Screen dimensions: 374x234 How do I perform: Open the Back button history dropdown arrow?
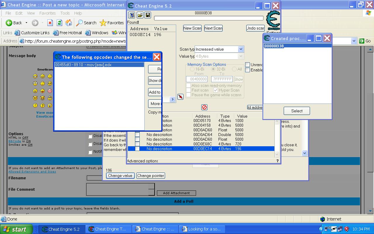[26, 23]
